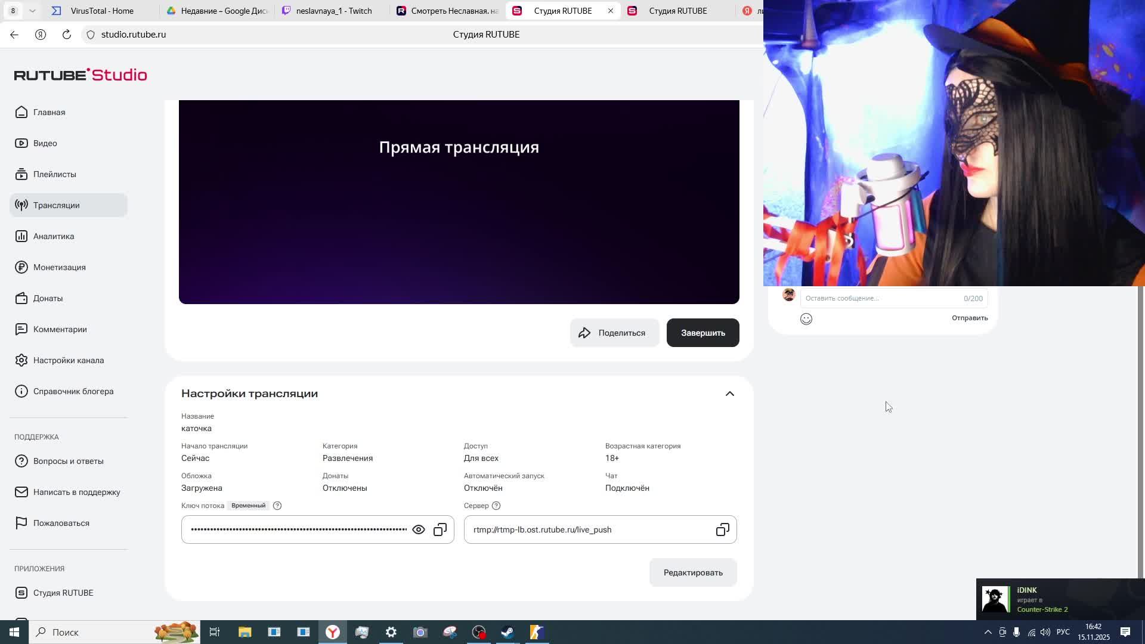Open Донаты from sidebar
1145x644 pixels.
tap(48, 298)
